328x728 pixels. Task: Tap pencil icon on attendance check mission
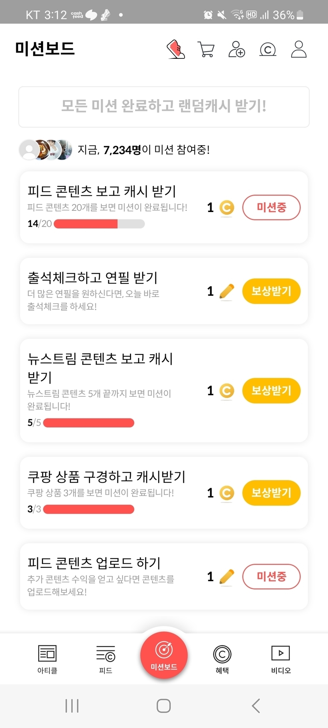[x=226, y=292]
